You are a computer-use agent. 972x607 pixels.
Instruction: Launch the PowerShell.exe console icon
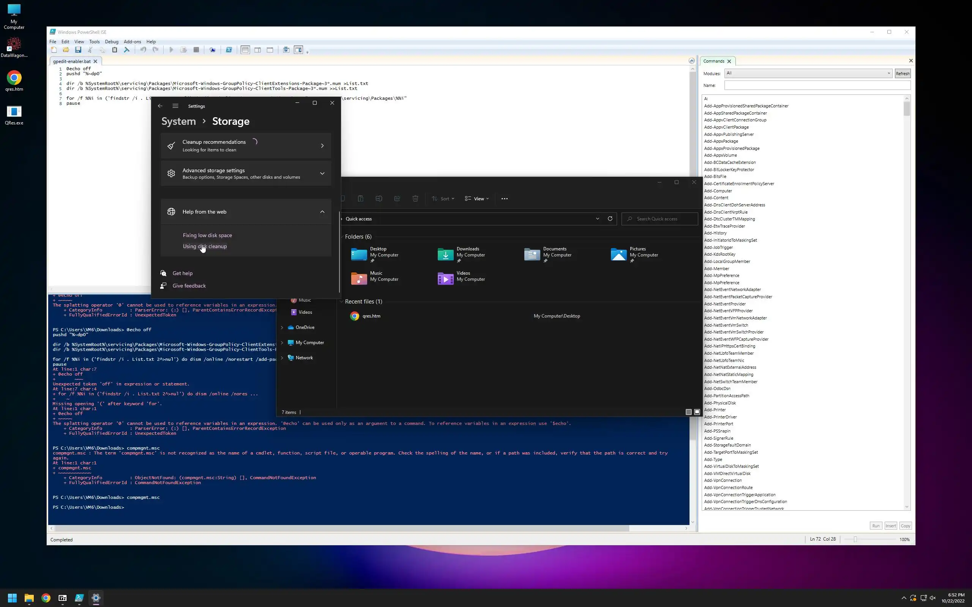(x=229, y=50)
